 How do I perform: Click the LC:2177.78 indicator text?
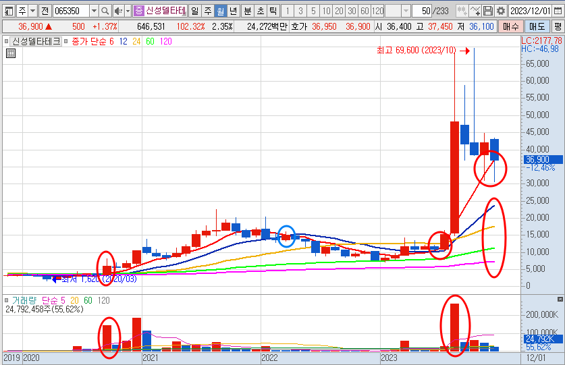pos(541,40)
